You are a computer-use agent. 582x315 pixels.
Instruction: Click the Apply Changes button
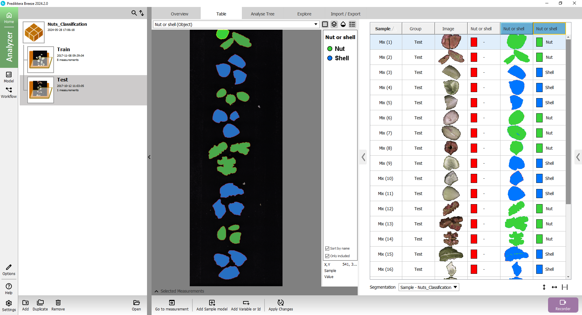(x=281, y=305)
